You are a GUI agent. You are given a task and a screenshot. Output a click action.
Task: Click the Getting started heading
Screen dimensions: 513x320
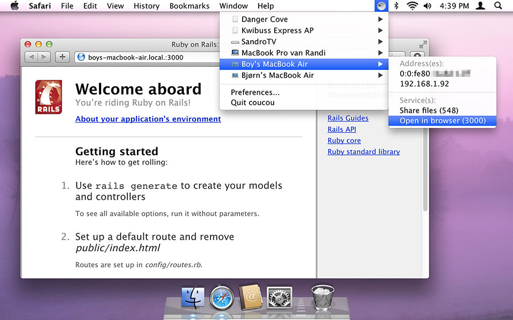[x=116, y=151]
